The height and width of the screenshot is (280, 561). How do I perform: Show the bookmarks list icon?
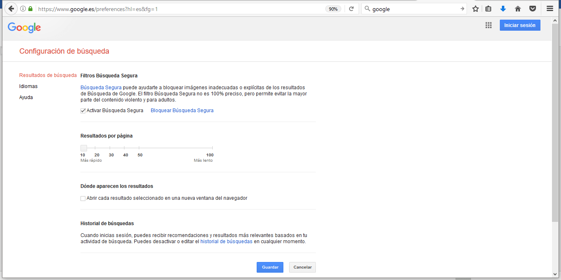pyautogui.click(x=488, y=9)
